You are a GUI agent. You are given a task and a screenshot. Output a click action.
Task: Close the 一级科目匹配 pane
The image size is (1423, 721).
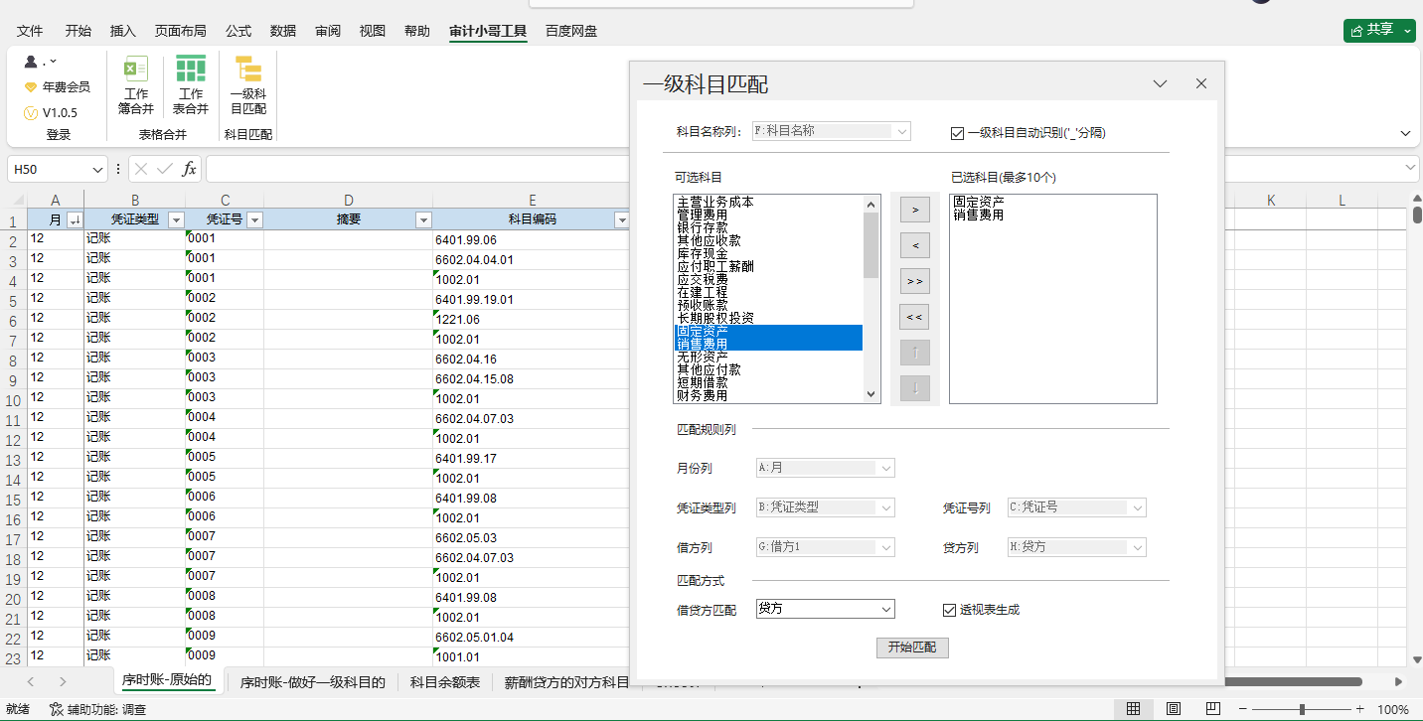(x=1201, y=83)
